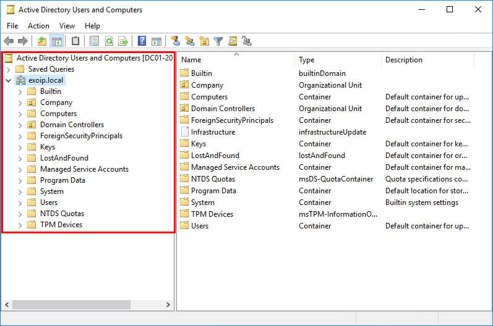
Task: Click the Company OU icon in the list
Action: click(184, 85)
